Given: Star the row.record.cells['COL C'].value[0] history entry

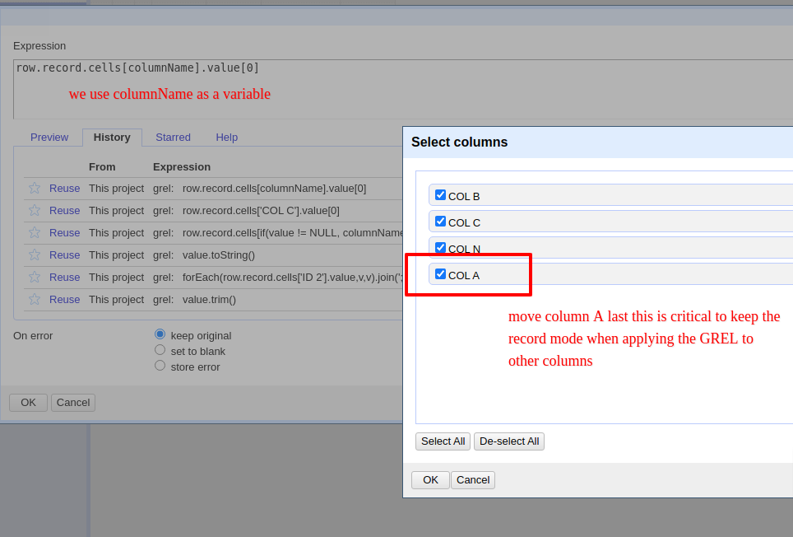Looking at the screenshot, I should coord(34,210).
